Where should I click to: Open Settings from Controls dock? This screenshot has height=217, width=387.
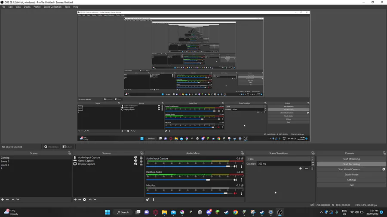tap(351, 180)
